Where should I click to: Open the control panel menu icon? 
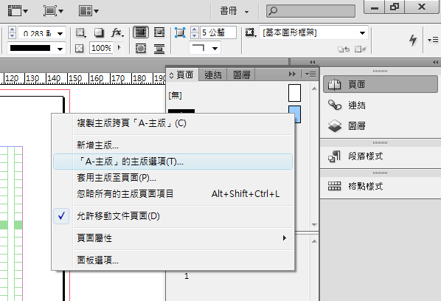pyautogui.click(x=433, y=40)
